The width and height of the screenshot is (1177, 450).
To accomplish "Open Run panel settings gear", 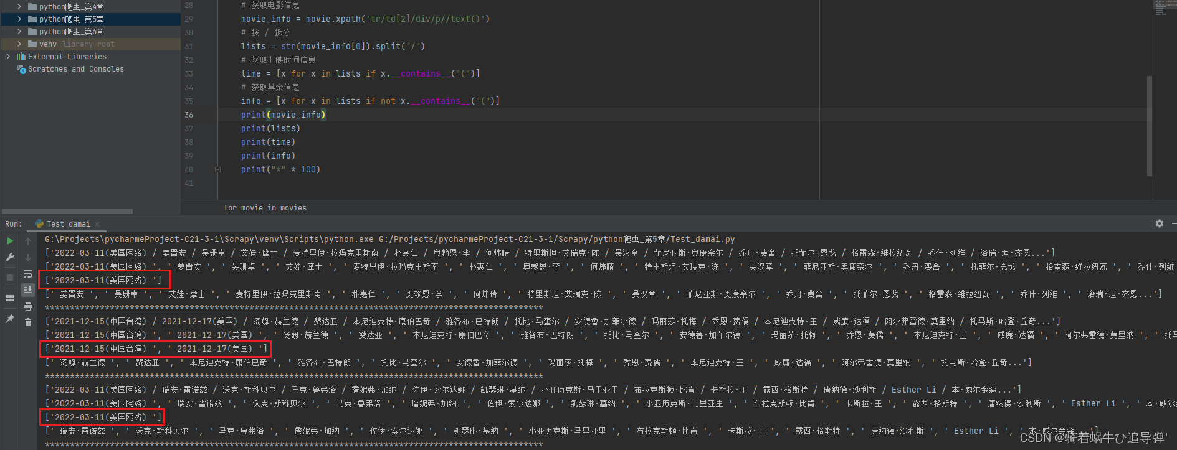I will 1160,223.
